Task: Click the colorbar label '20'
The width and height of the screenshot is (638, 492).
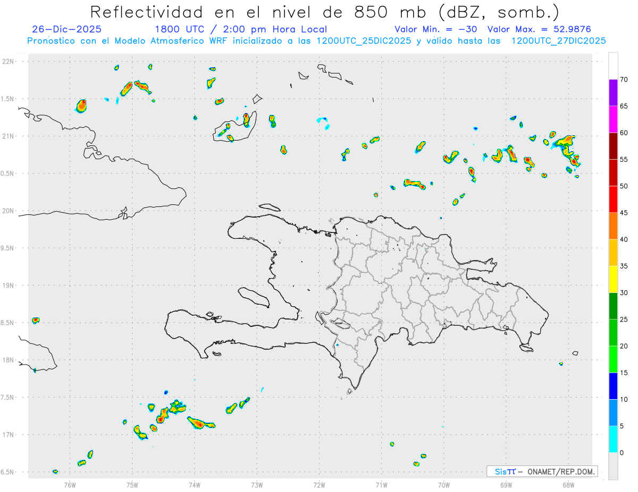Action: 624,346
